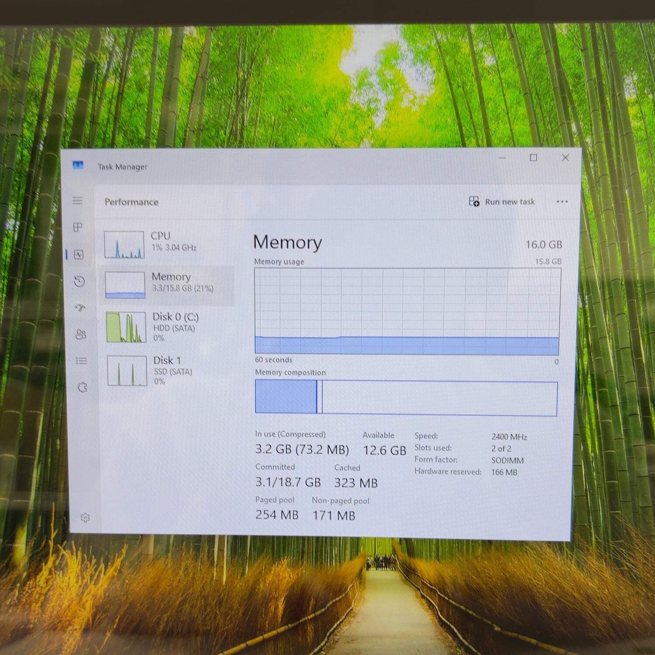The height and width of the screenshot is (655, 655).
Task: Click the '3.2 GB (73.2 MB)' in-use value
Action: tap(302, 449)
